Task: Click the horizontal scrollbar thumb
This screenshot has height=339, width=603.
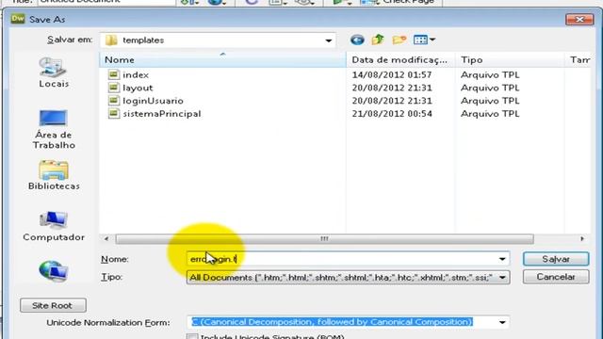Action: (x=324, y=238)
